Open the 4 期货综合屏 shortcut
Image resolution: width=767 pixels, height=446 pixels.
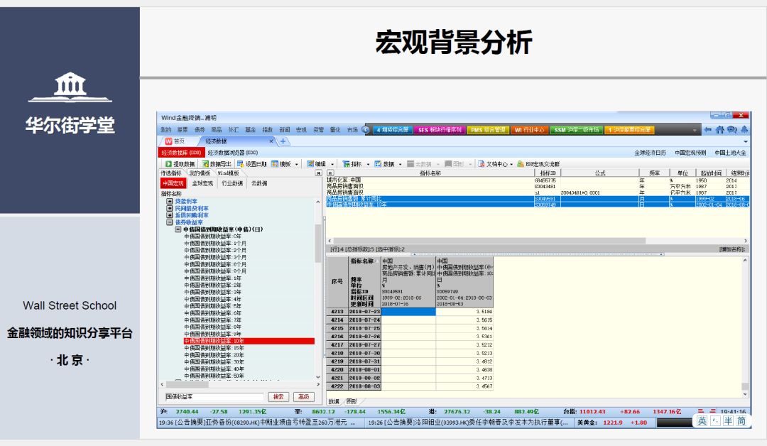coord(392,130)
